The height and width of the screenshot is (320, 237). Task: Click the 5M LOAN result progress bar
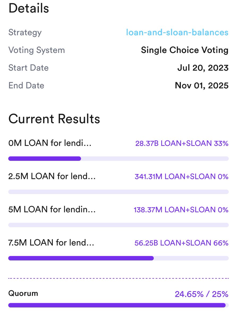click(118, 225)
